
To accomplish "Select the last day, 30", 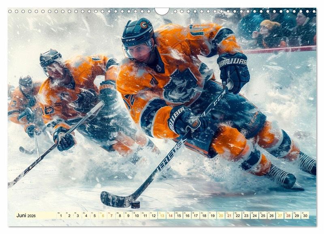I will [x=305, y=215].
